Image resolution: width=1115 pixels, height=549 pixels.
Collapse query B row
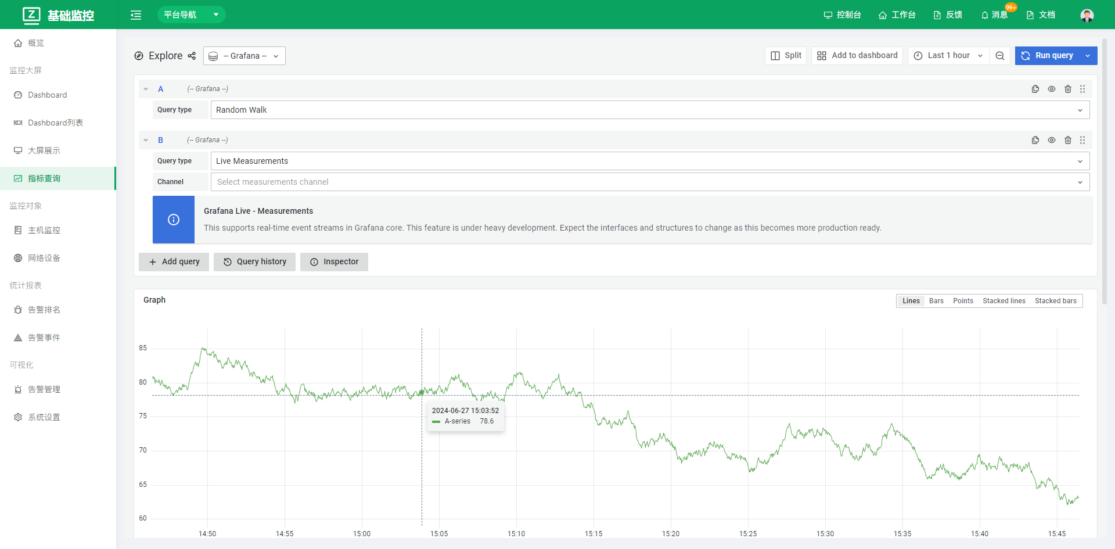[x=146, y=140]
